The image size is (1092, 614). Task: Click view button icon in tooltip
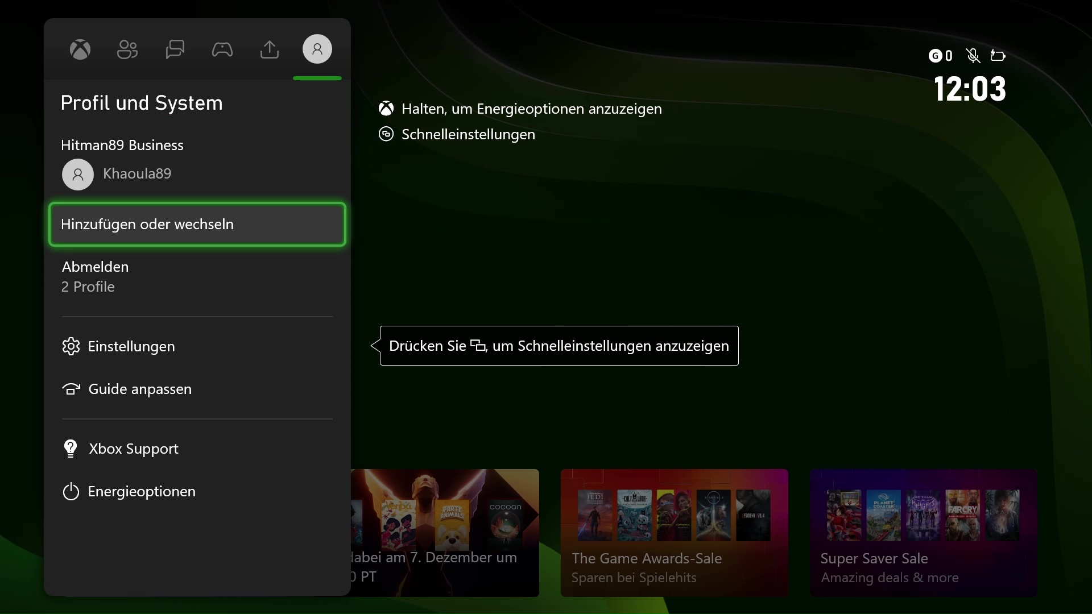click(x=478, y=346)
